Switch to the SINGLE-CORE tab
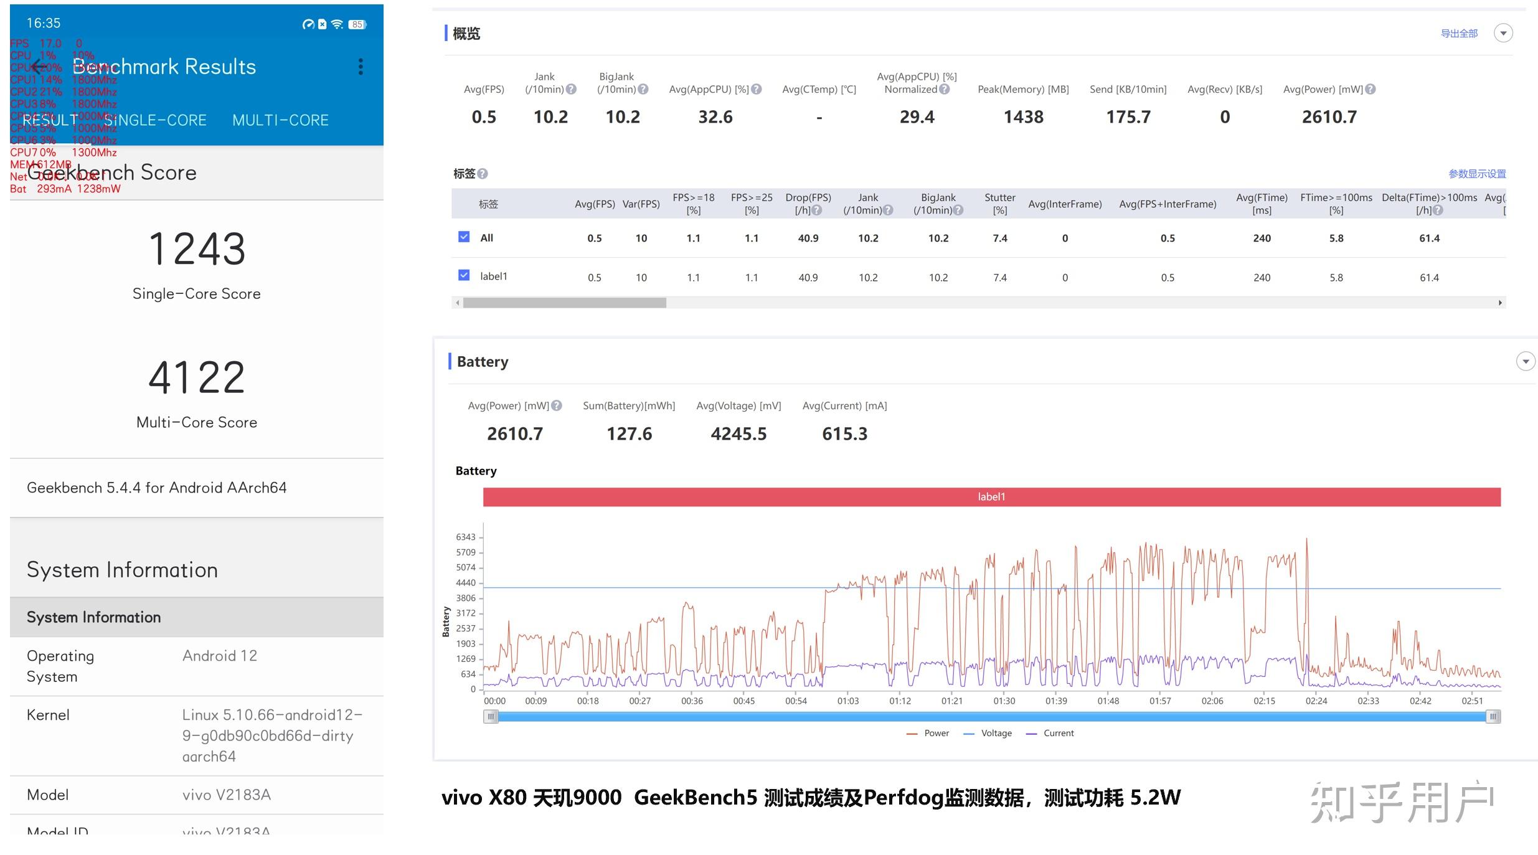This screenshot has width=1538, height=855. 155,120
